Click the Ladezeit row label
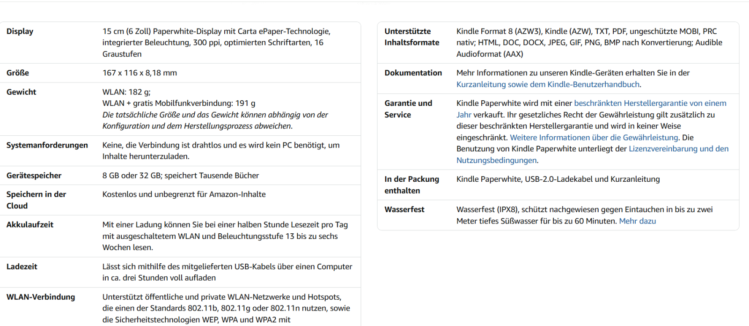 point(22,267)
